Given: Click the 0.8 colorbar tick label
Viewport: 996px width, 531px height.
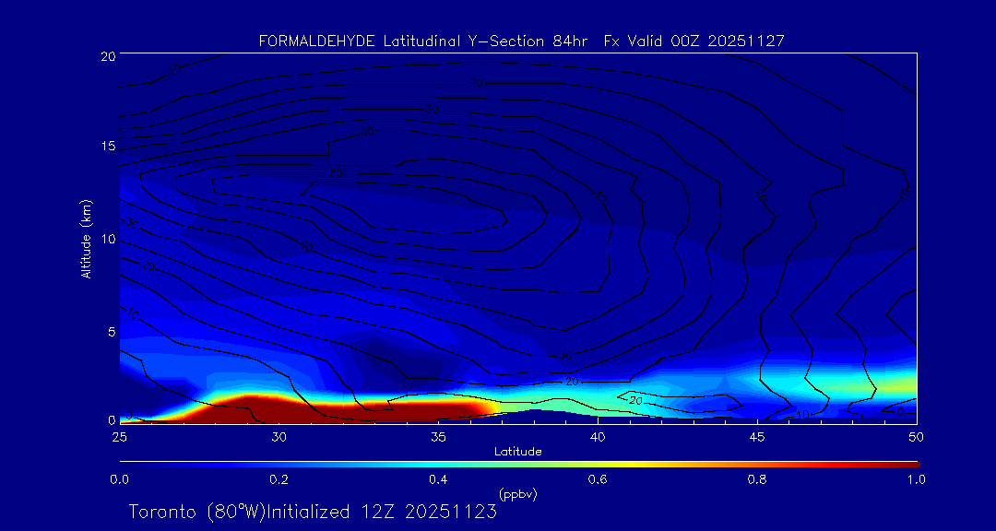Looking at the screenshot, I should [757, 479].
